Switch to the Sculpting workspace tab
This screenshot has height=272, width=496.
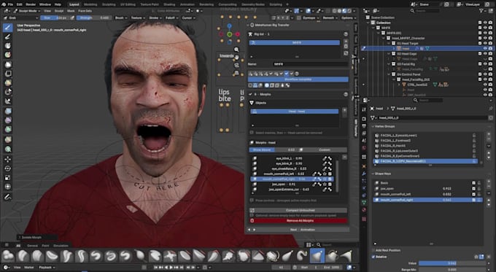click(x=109, y=4)
